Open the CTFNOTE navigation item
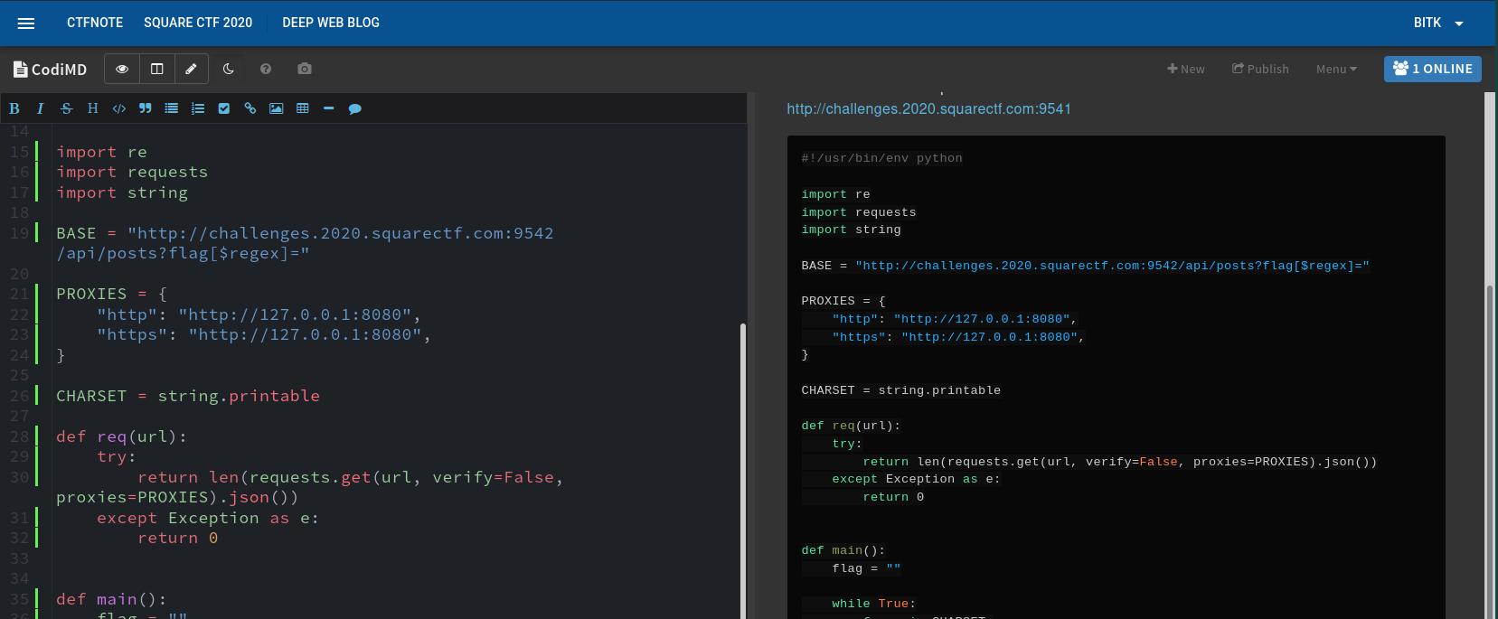This screenshot has height=619, width=1498. (95, 23)
